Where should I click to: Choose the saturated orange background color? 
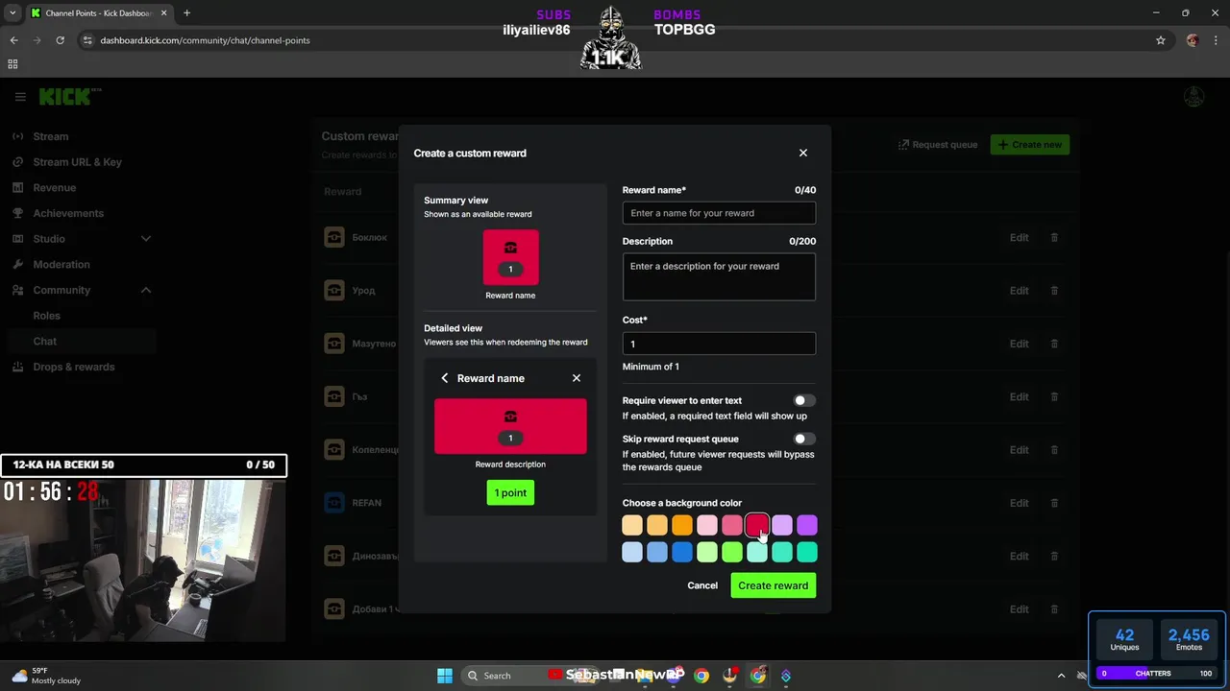pyautogui.click(x=682, y=525)
